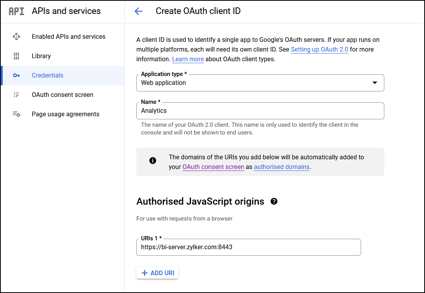Click the plus icon on ADD URI button
Image resolution: width=425 pixels, height=293 pixels.
tap(145, 272)
